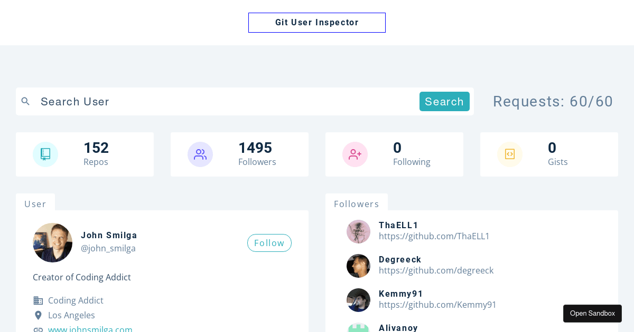Open the johnsmilga.com website link

pyautogui.click(x=90, y=329)
